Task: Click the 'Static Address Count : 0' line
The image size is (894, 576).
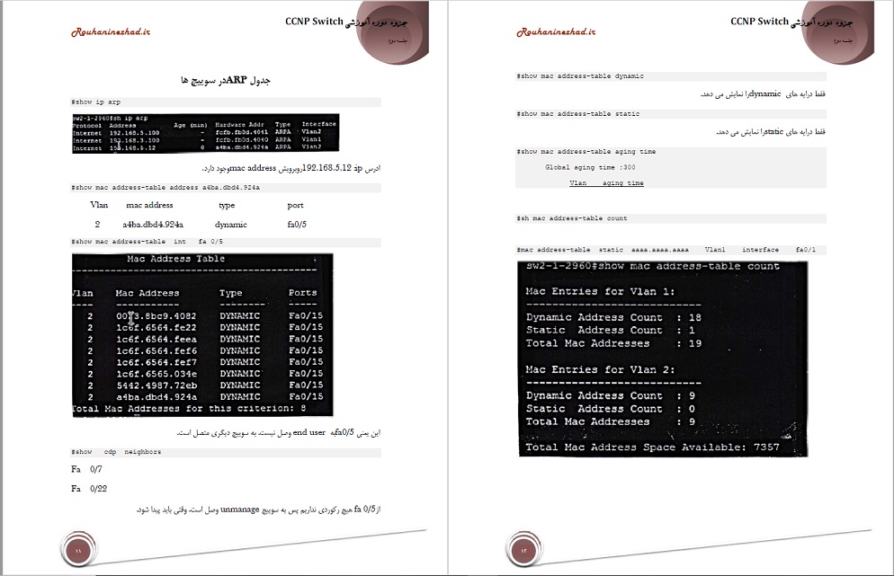Action: coord(610,409)
